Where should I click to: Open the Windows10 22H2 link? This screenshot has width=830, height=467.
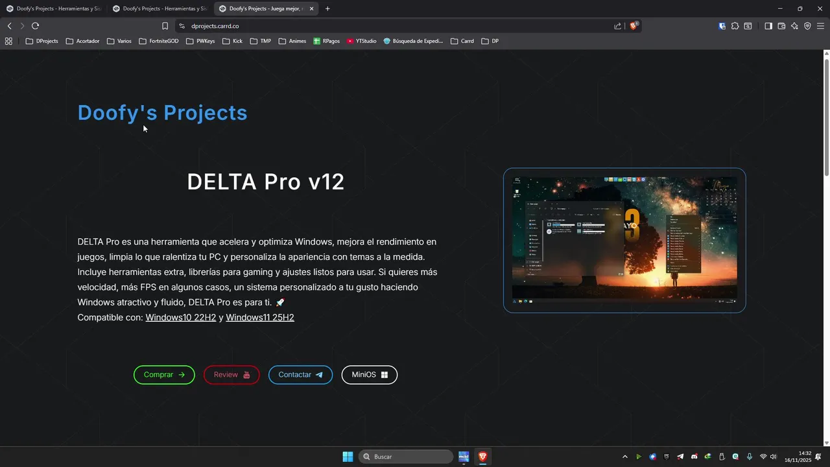181,318
